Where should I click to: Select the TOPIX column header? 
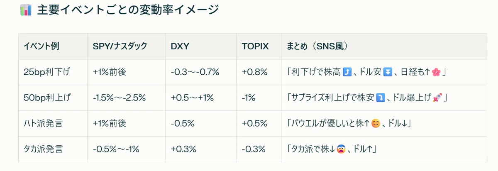click(255, 46)
